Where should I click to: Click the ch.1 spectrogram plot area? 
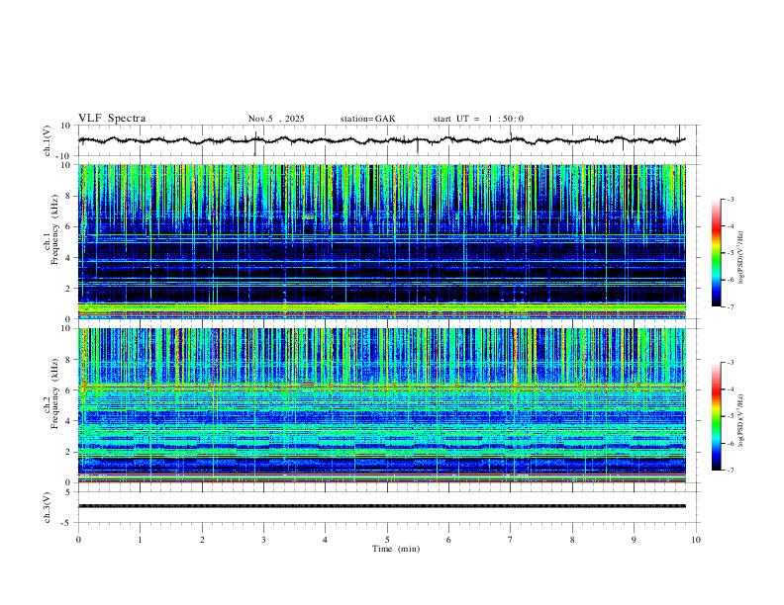(381, 241)
